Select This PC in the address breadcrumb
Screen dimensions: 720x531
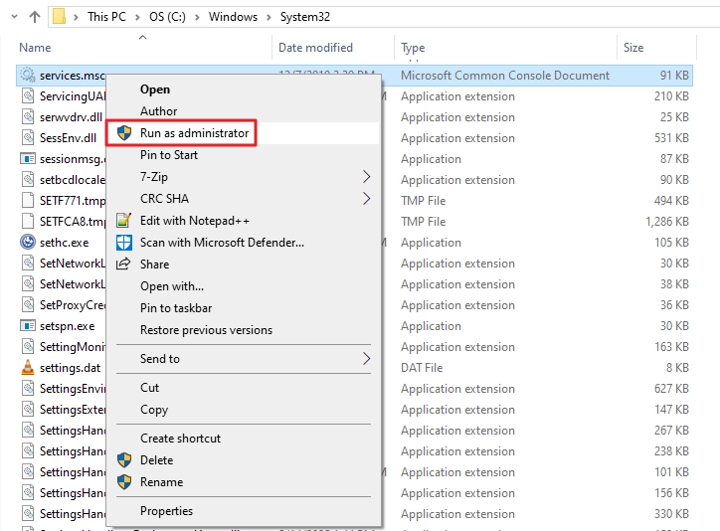click(106, 17)
